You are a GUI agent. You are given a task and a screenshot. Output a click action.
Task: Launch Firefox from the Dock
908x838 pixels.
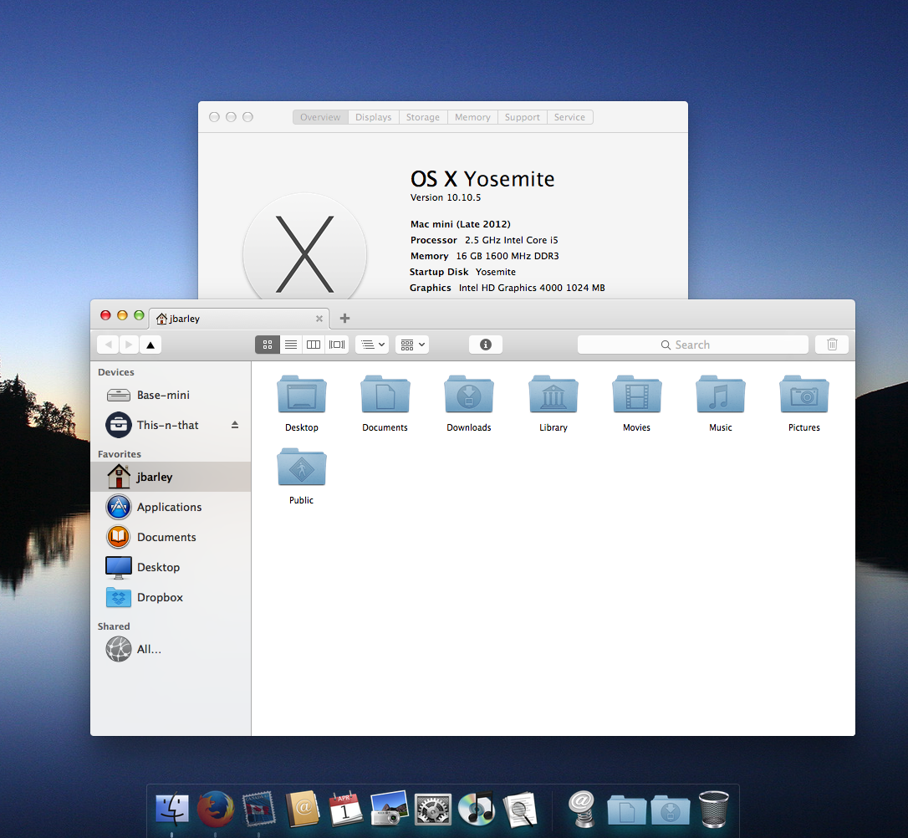tap(216, 809)
